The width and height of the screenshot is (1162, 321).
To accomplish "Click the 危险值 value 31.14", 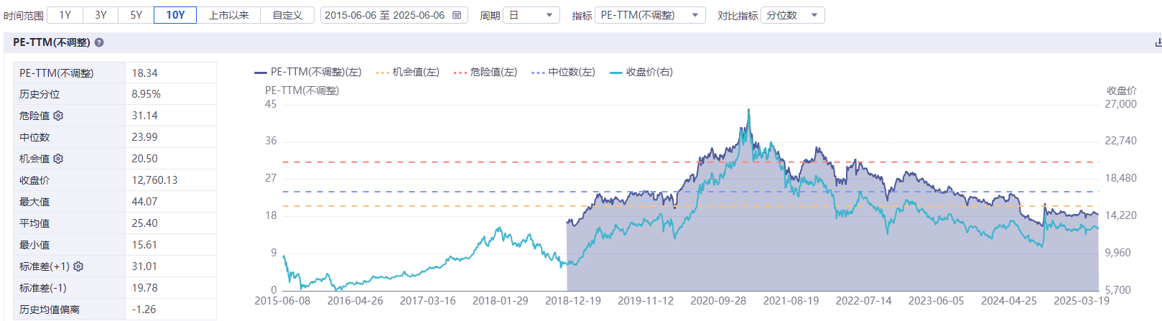I will [x=145, y=116].
